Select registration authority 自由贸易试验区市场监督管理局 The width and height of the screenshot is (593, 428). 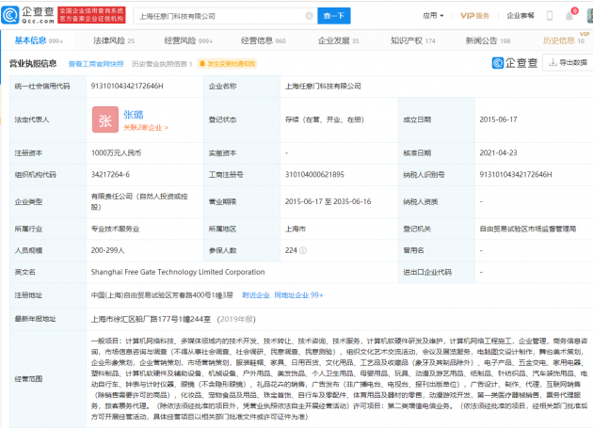tap(527, 230)
